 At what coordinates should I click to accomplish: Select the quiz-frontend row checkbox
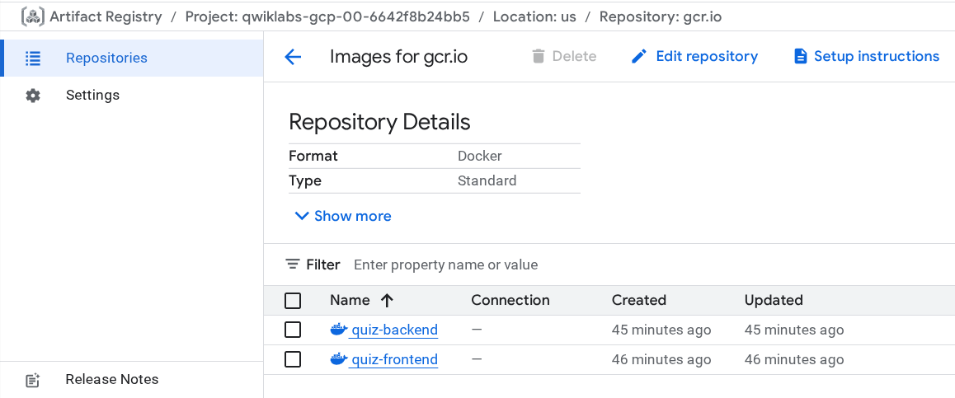click(293, 359)
